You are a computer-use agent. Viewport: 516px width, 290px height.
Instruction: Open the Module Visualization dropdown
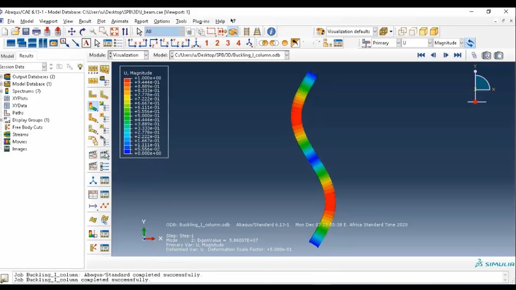coord(146,55)
